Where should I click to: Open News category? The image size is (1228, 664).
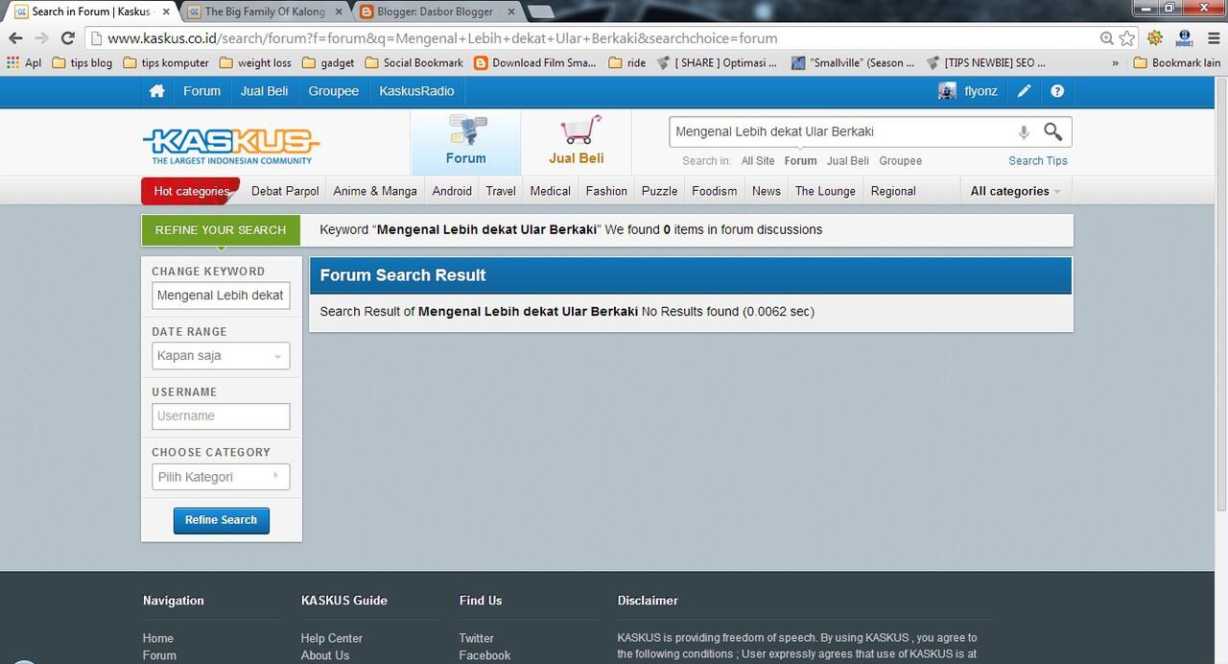click(767, 191)
